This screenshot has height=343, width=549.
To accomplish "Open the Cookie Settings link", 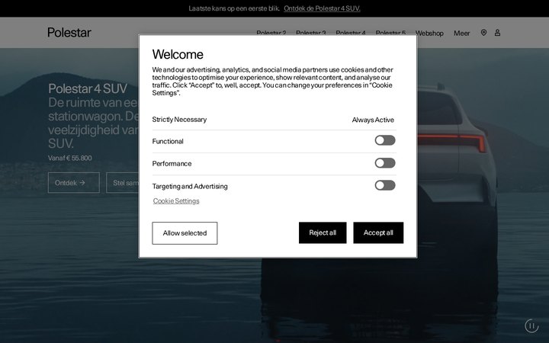I will tap(176, 201).
